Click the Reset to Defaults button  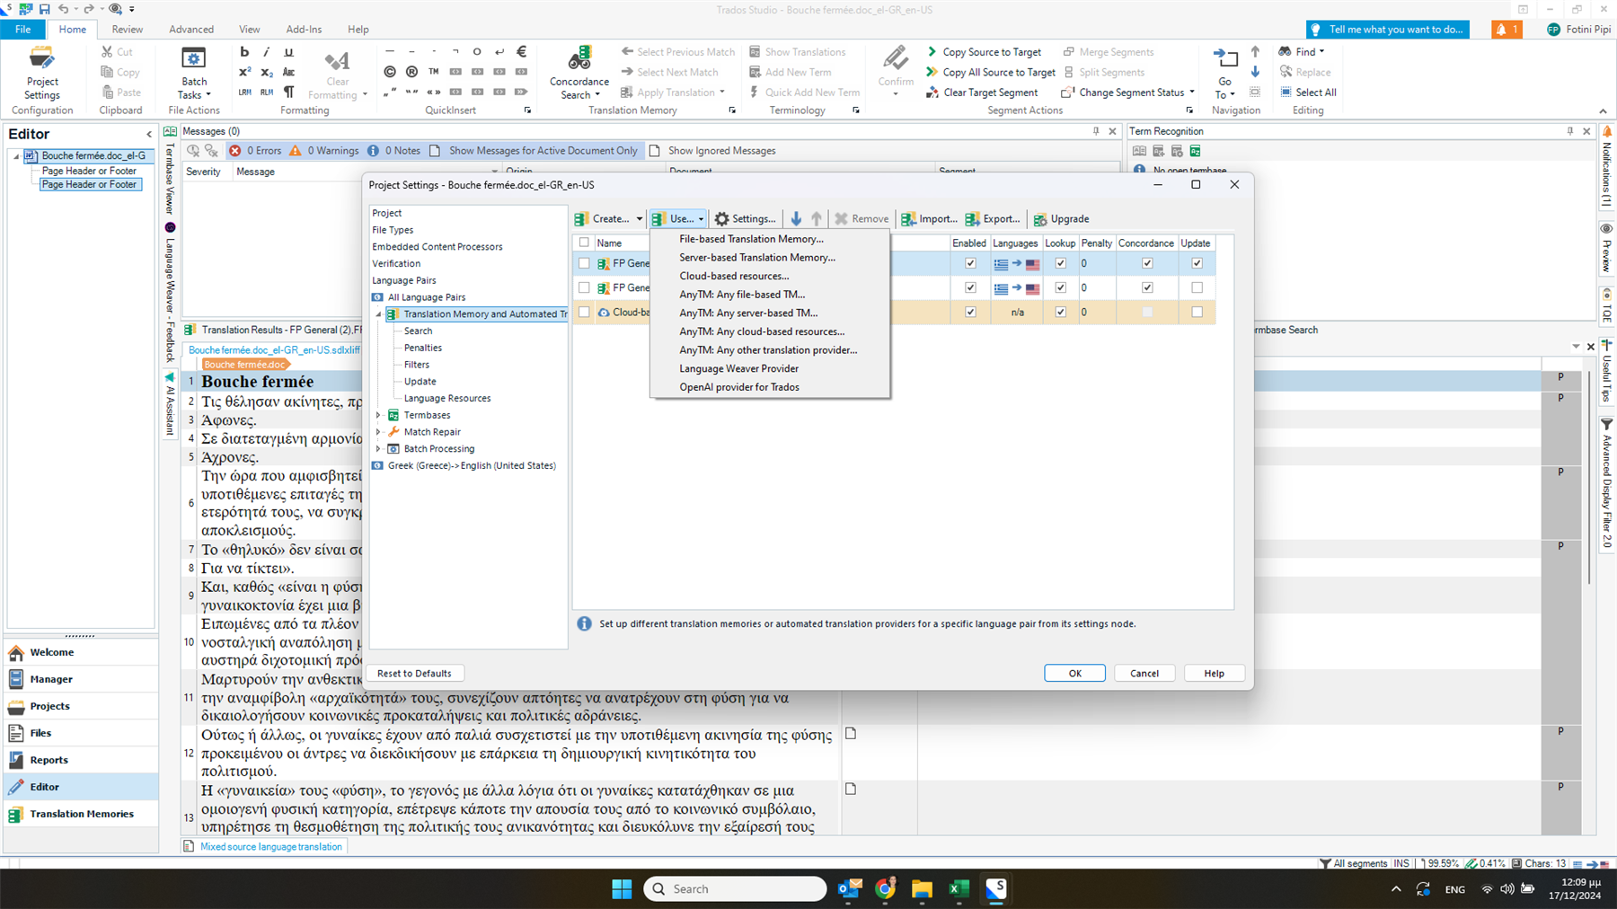pyautogui.click(x=414, y=673)
